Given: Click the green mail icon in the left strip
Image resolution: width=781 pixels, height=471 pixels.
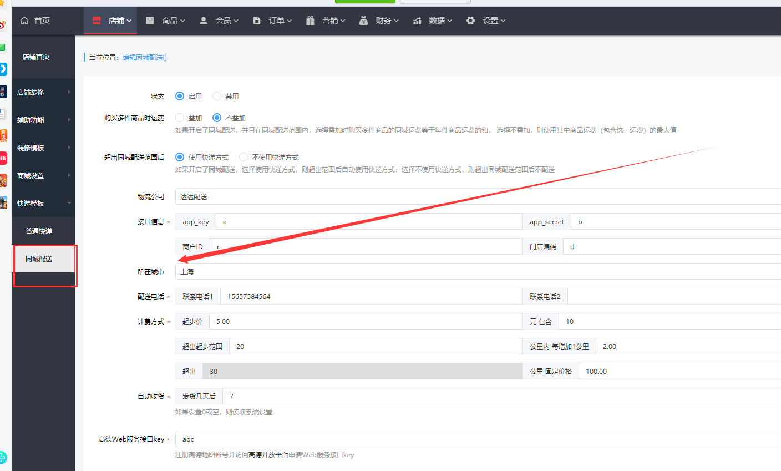Looking at the screenshot, I should pos(3,48).
